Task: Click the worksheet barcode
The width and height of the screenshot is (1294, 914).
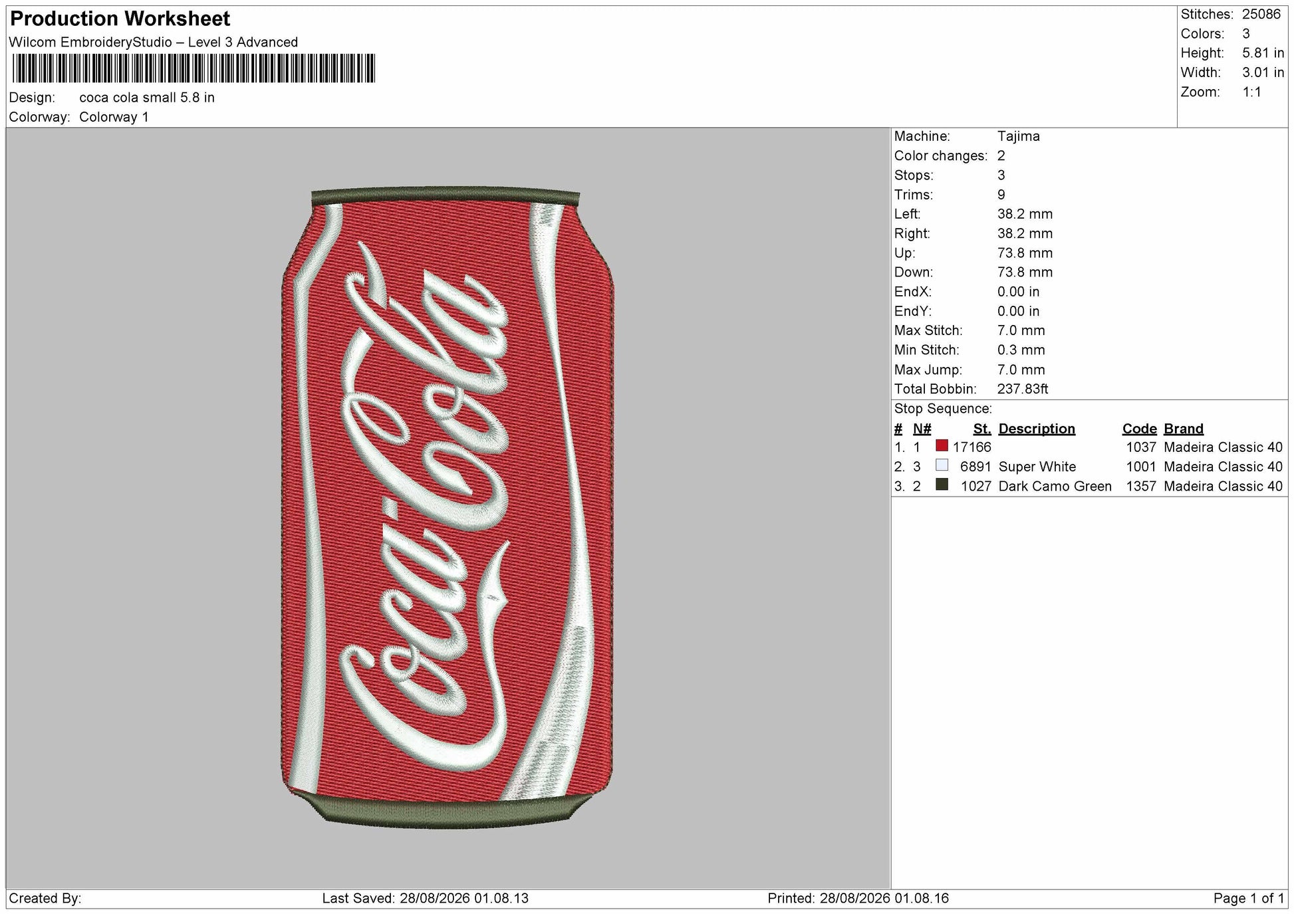Action: point(194,68)
